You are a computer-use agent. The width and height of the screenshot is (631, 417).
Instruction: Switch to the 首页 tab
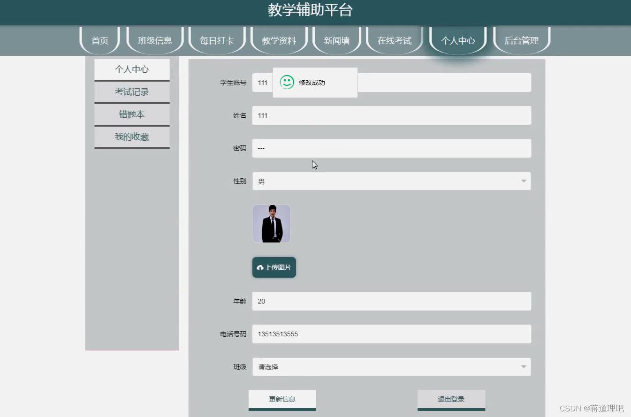99,40
